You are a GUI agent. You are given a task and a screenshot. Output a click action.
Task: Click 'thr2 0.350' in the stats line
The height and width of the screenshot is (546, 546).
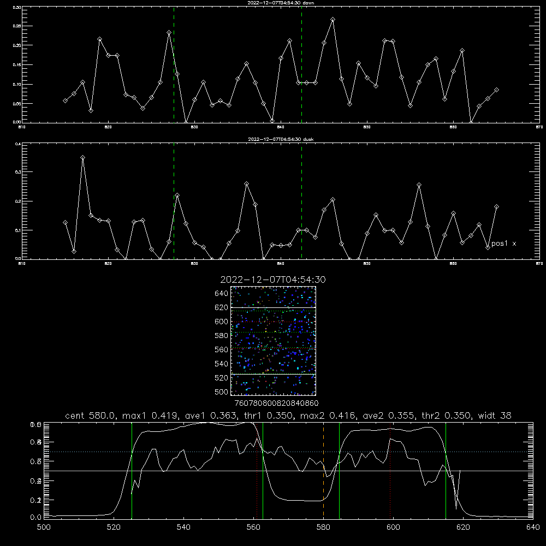(x=447, y=416)
